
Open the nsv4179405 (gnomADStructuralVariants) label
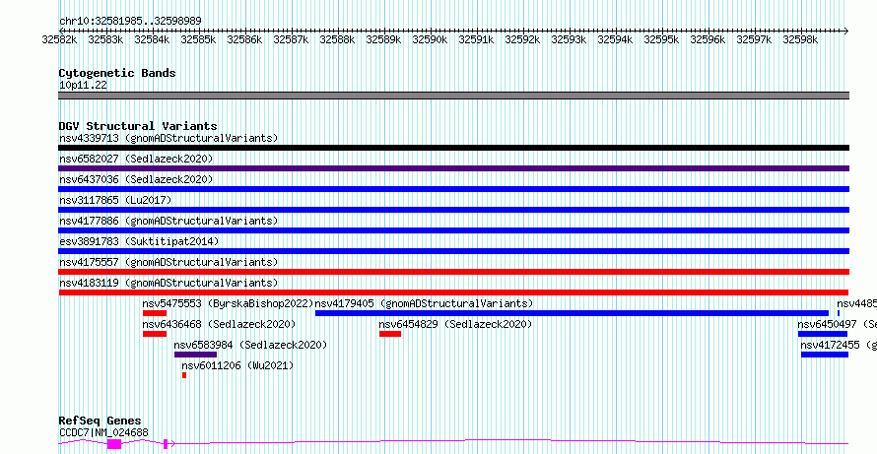click(x=424, y=303)
